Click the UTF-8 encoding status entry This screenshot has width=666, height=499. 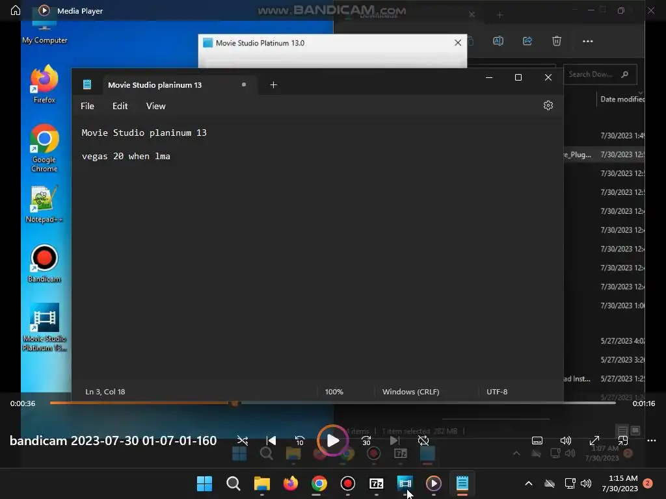497,392
